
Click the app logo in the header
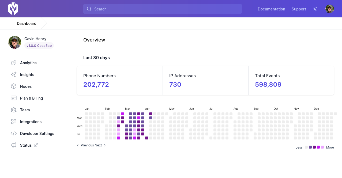(13, 9)
